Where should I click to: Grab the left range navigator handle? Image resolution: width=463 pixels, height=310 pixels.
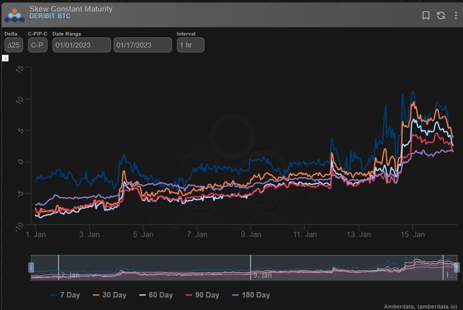click(x=31, y=267)
